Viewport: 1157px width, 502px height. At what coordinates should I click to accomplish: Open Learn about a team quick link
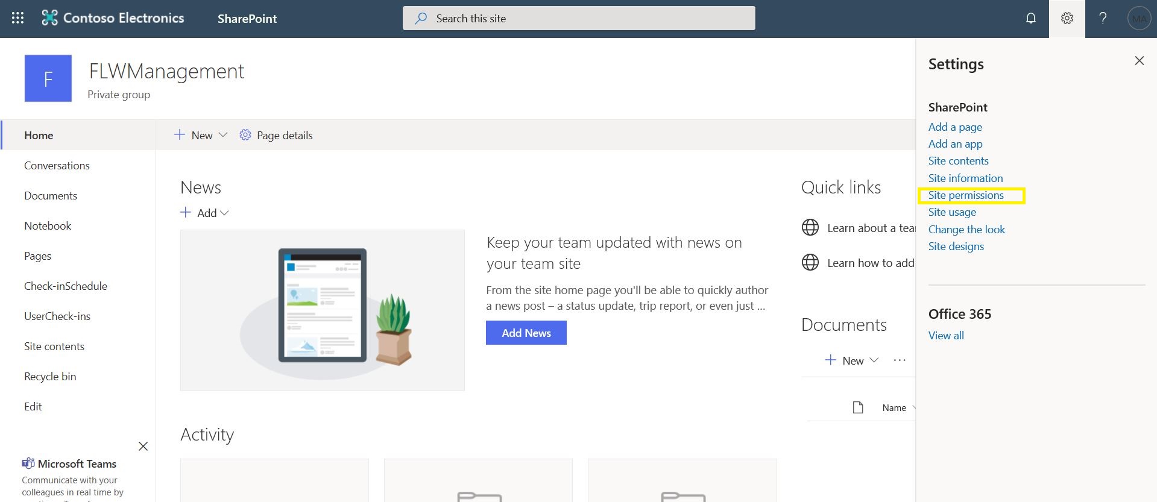click(x=871, y=228)
